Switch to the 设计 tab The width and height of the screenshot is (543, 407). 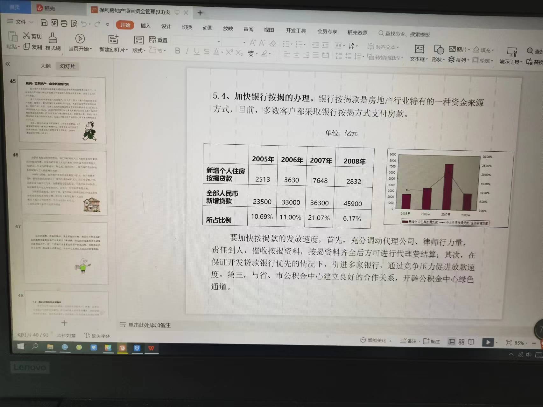tap(166, 26)
